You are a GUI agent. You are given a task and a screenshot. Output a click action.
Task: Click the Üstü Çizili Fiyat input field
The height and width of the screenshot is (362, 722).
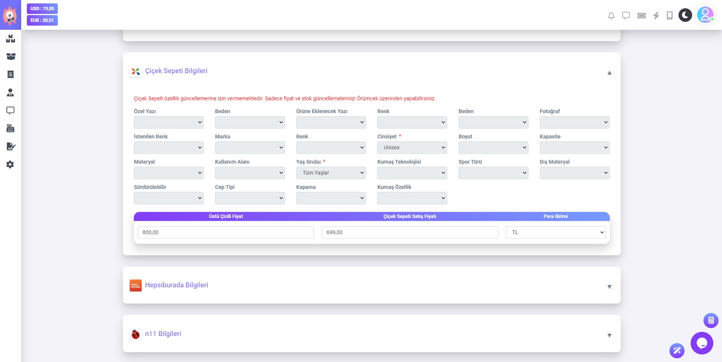[x=226, y=232]
